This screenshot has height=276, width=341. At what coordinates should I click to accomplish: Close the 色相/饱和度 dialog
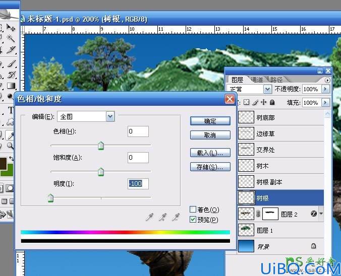coord(230,99)
